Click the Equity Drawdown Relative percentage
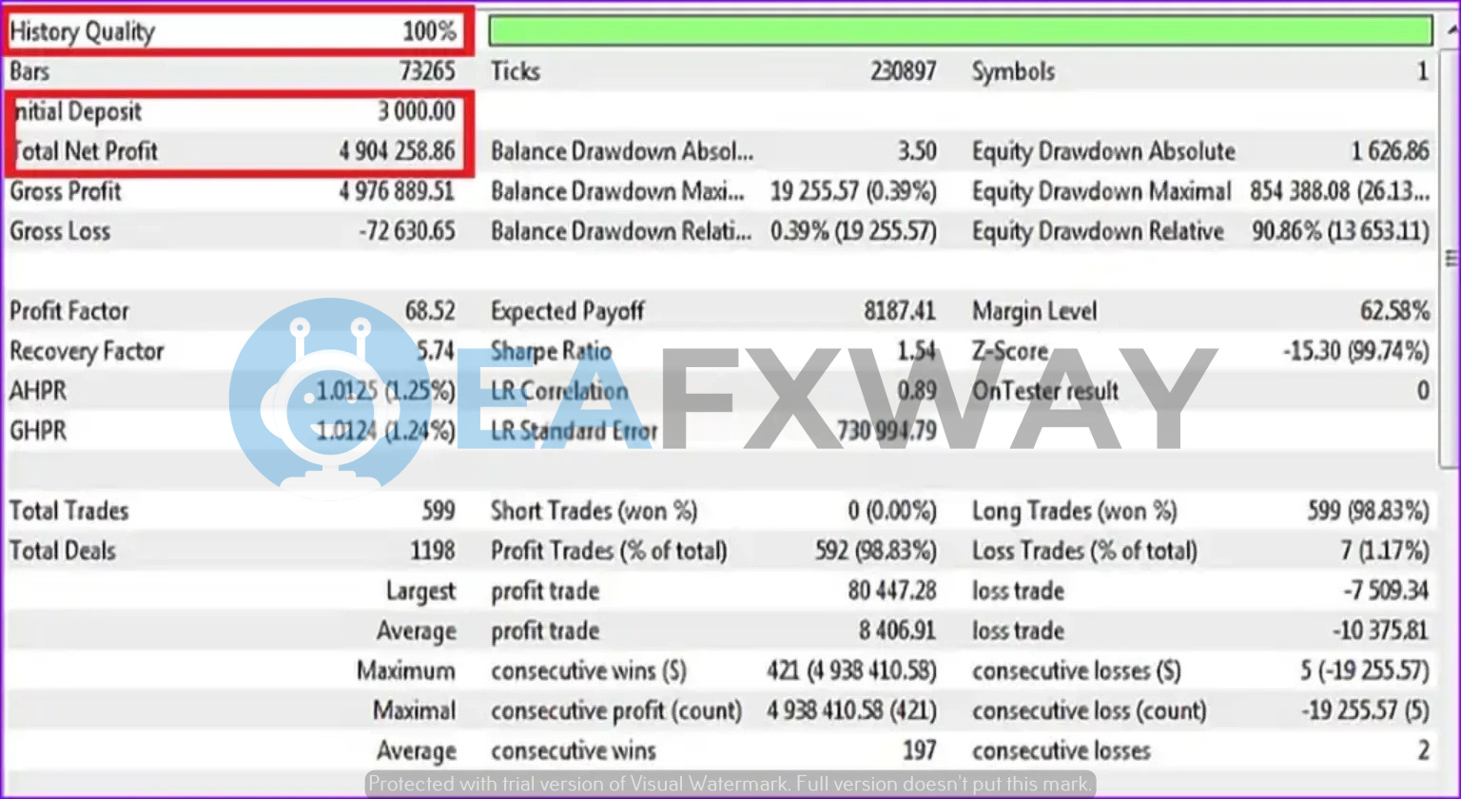Screen dimensions: 1461x799 [1339, 230]
